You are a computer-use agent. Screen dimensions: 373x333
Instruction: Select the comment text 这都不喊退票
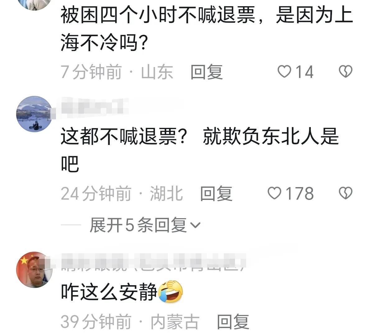click(x=123, y=137)
